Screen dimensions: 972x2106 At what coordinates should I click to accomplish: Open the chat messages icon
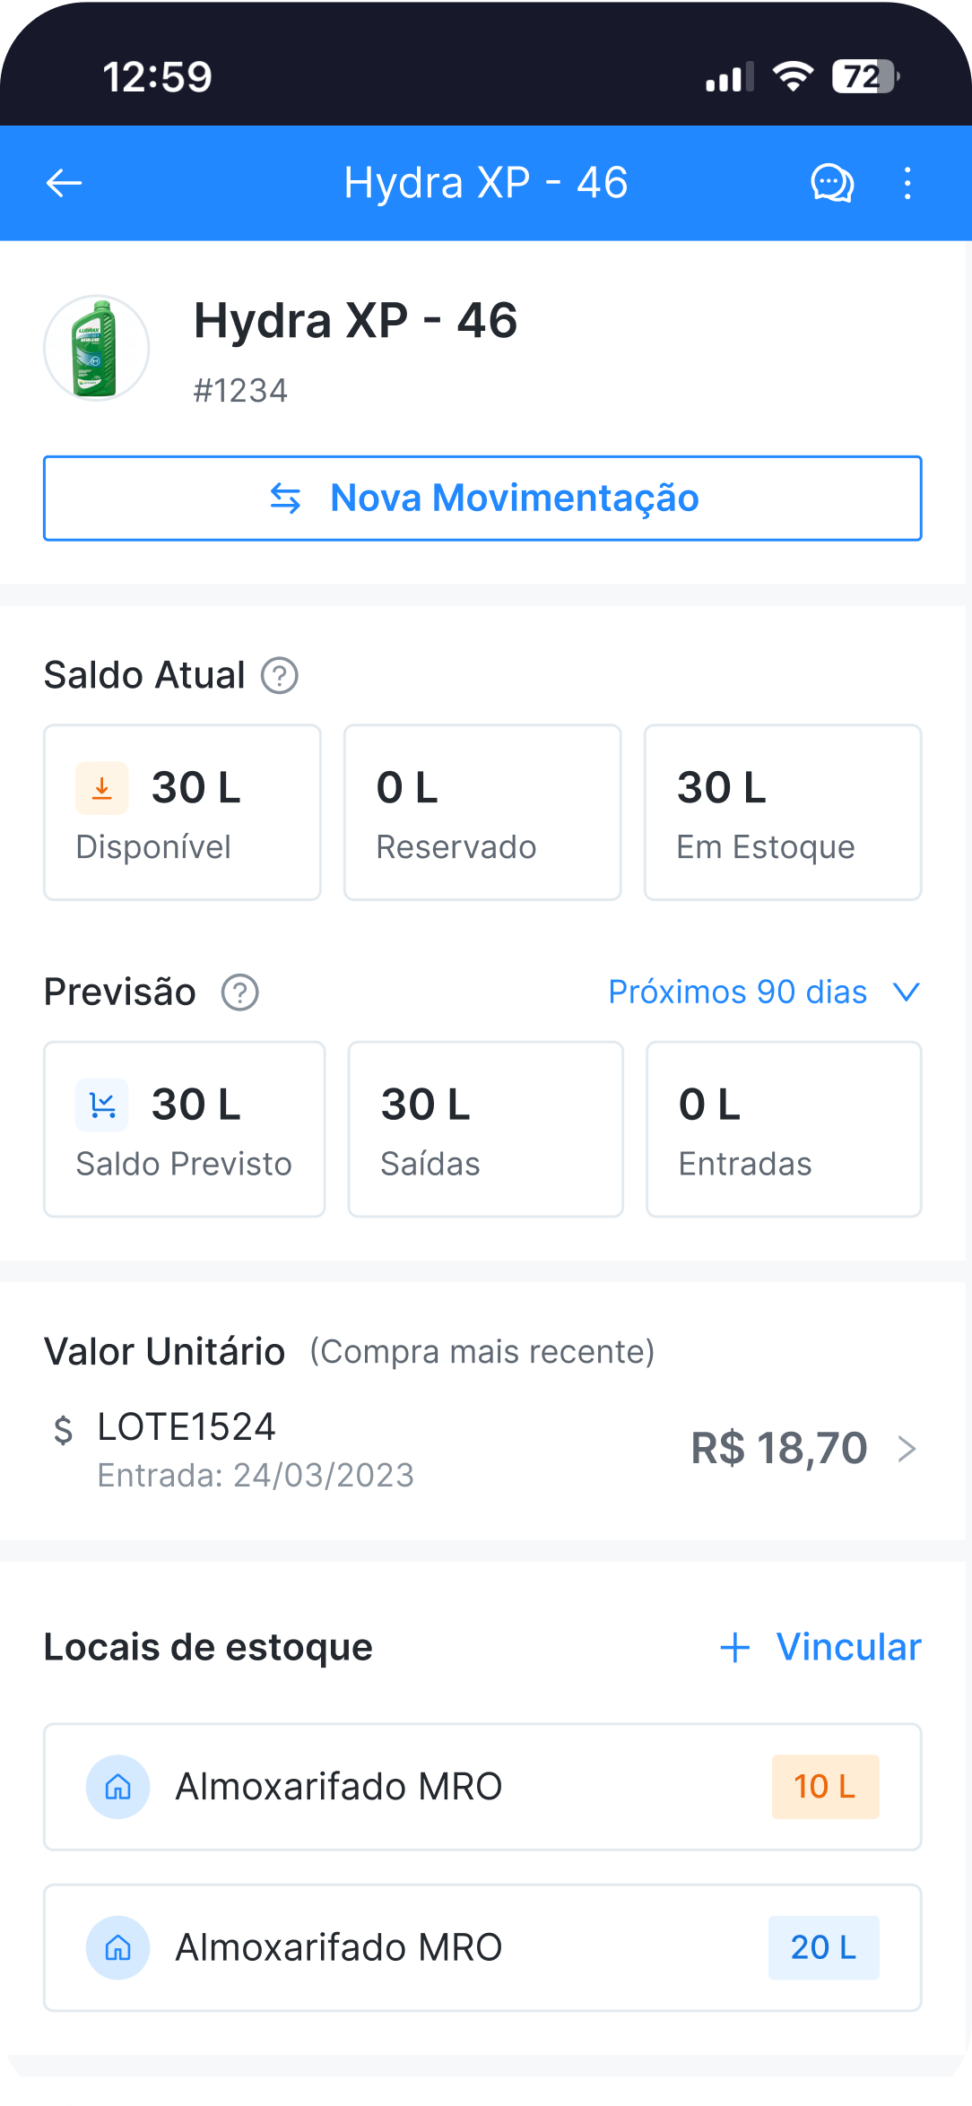click(x=832, y=184)
